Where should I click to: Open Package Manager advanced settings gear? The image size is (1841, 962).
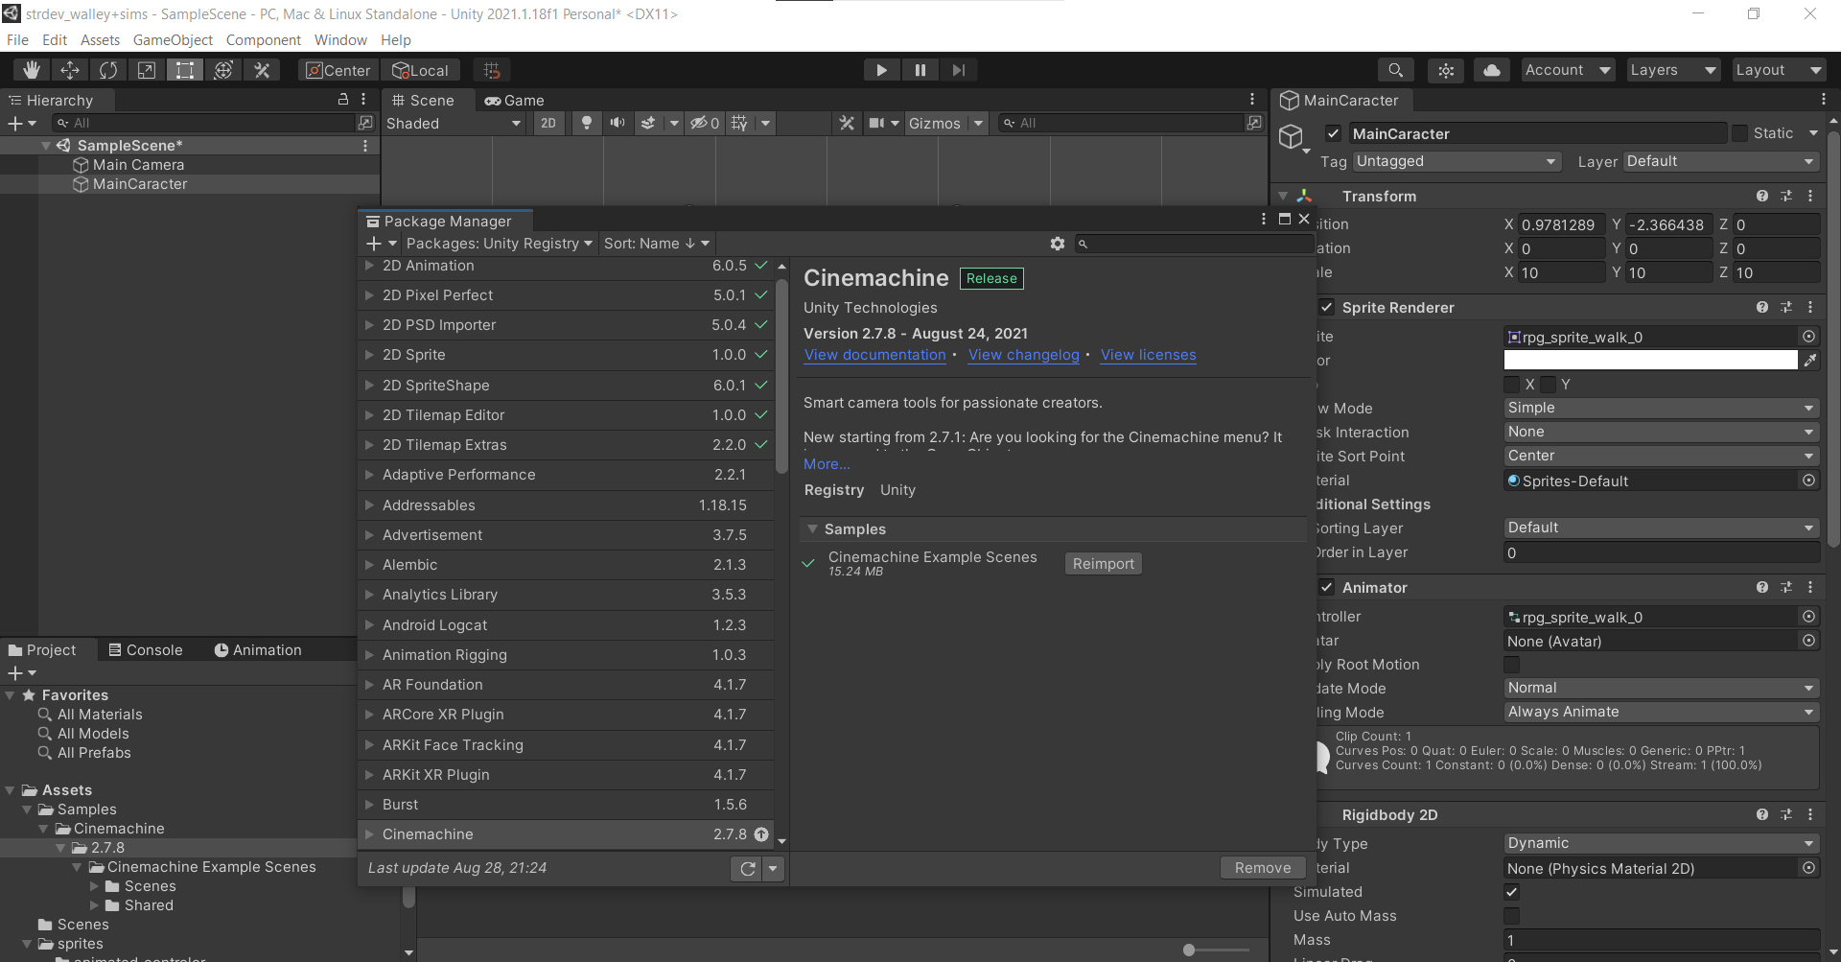(1058, 244)
